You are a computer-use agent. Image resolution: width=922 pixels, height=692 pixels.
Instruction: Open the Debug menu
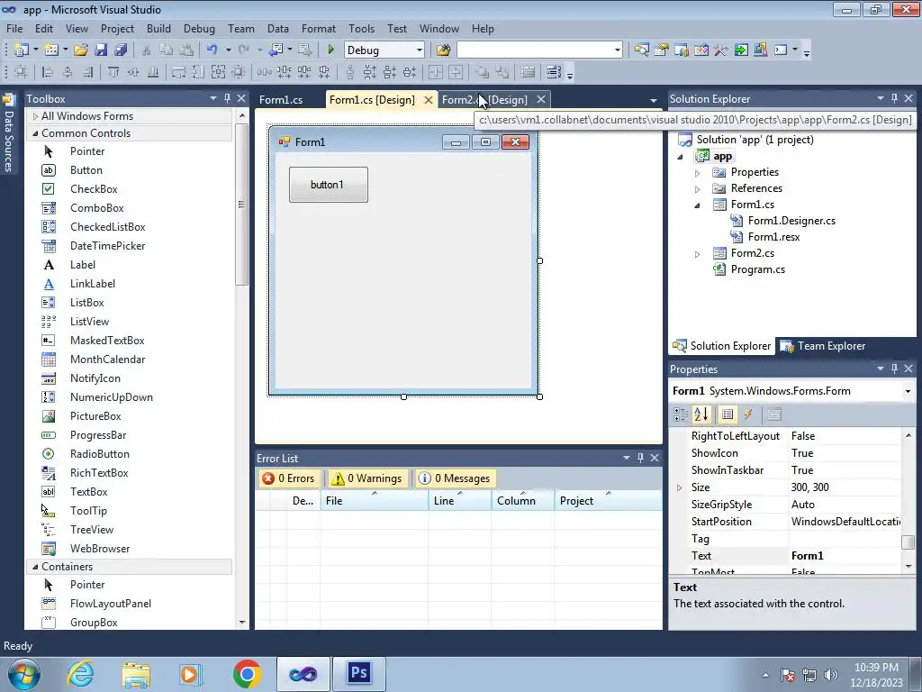tap(199, 28)
